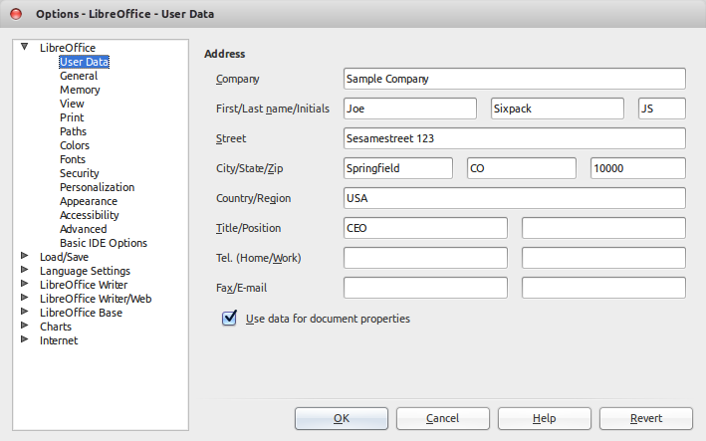706x441 pixels.
Task: Uncheck Use data for document properties
Action: [x=229, y=319]
